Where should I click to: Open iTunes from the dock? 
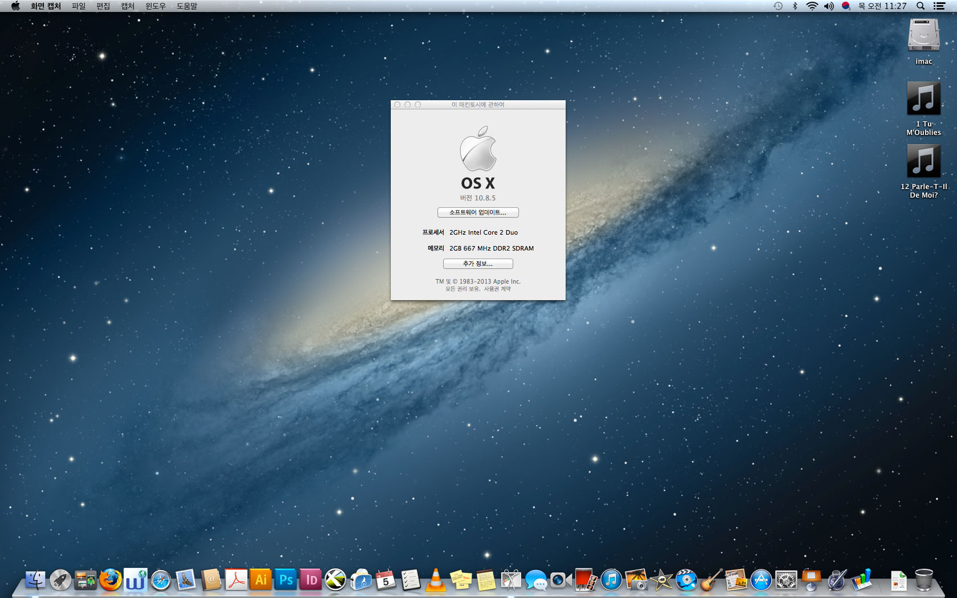[x=611, y=580]
